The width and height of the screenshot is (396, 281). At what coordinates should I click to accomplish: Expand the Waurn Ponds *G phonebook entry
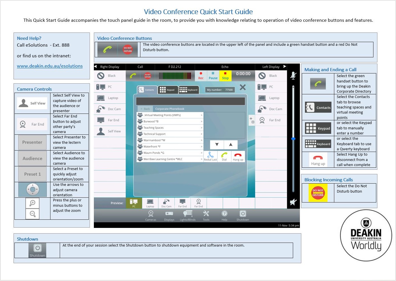click(170, 153)
